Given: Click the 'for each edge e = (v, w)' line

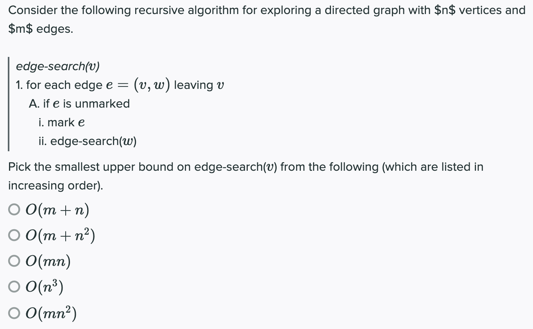Looking at the screenshot, I should pos(120,85).
